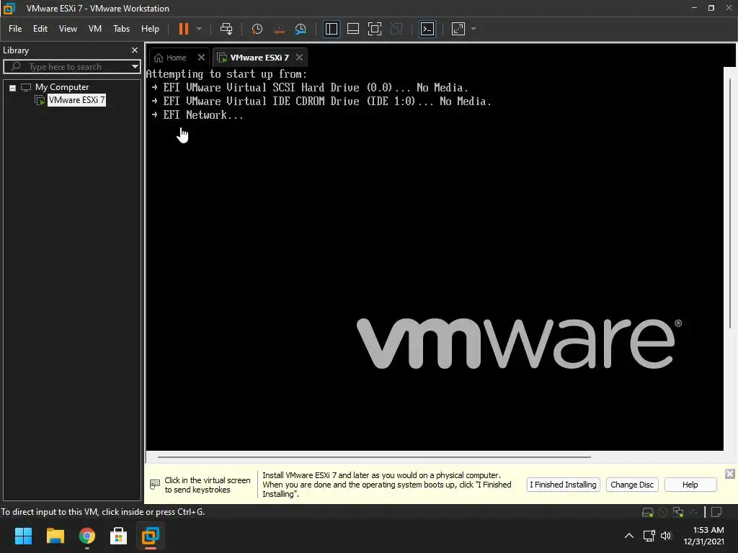This screenshot has height=553, width=738.
Task: Open the Tabs menu
Action: [121, 29]
